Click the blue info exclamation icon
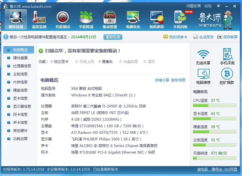The width and height of the screenshot is (242, 176). [6, 37]
